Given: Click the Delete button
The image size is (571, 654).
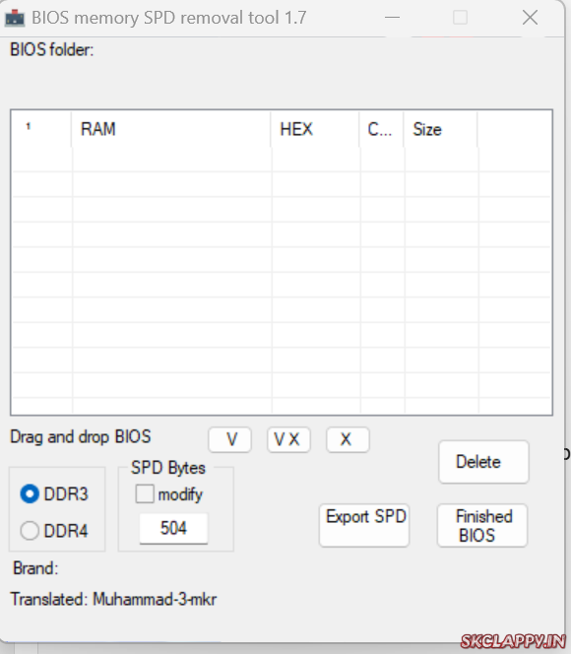Looking at the screenshot, I should tap(483, 462).
